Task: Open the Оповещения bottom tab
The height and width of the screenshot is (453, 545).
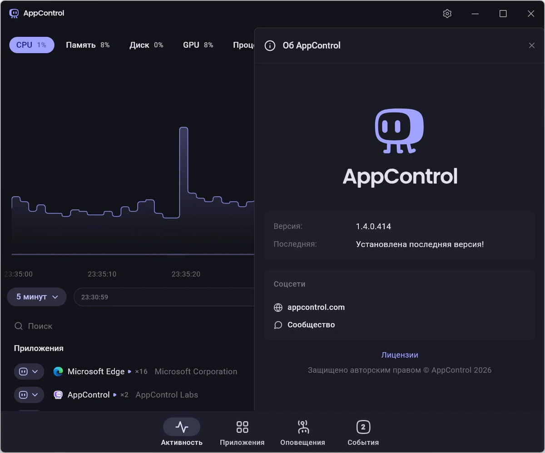Action: tap(302, 433)
